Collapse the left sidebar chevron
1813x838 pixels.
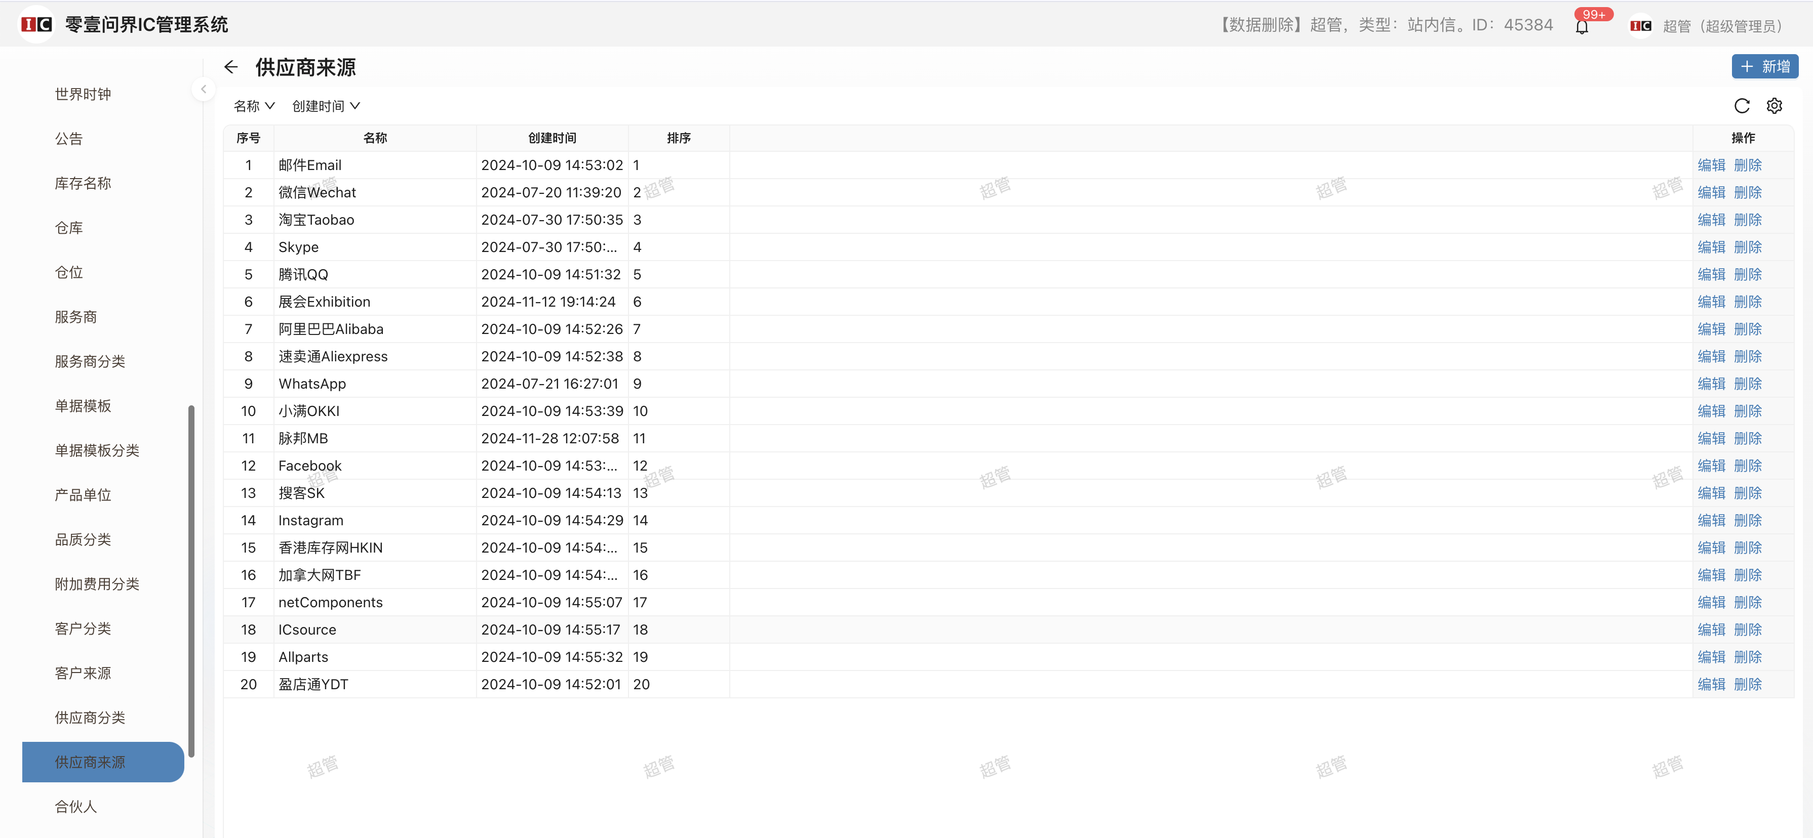204,89
